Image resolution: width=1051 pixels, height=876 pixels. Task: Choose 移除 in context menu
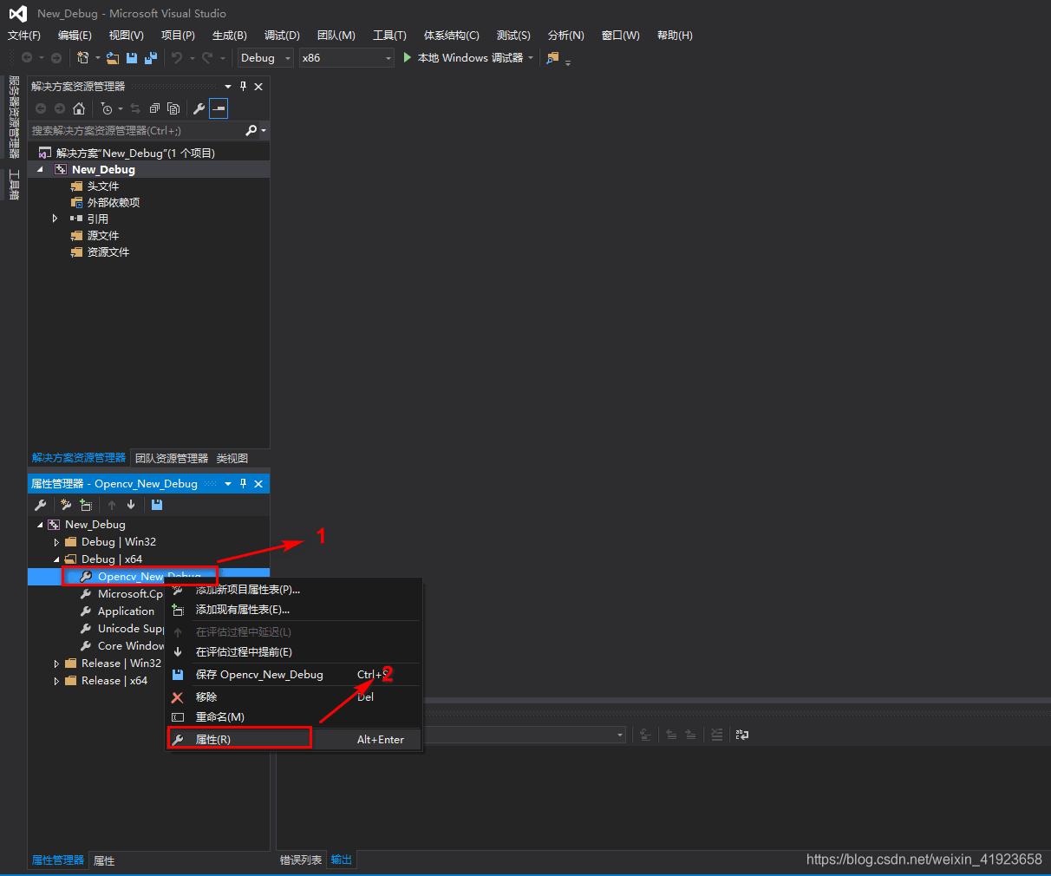pos(294,697)
